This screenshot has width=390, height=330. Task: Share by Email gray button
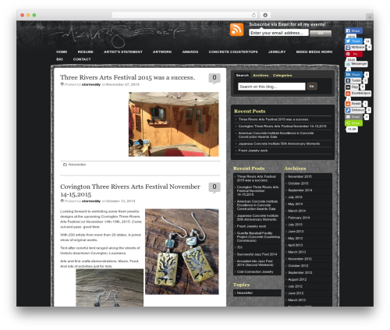coord(353,117)
